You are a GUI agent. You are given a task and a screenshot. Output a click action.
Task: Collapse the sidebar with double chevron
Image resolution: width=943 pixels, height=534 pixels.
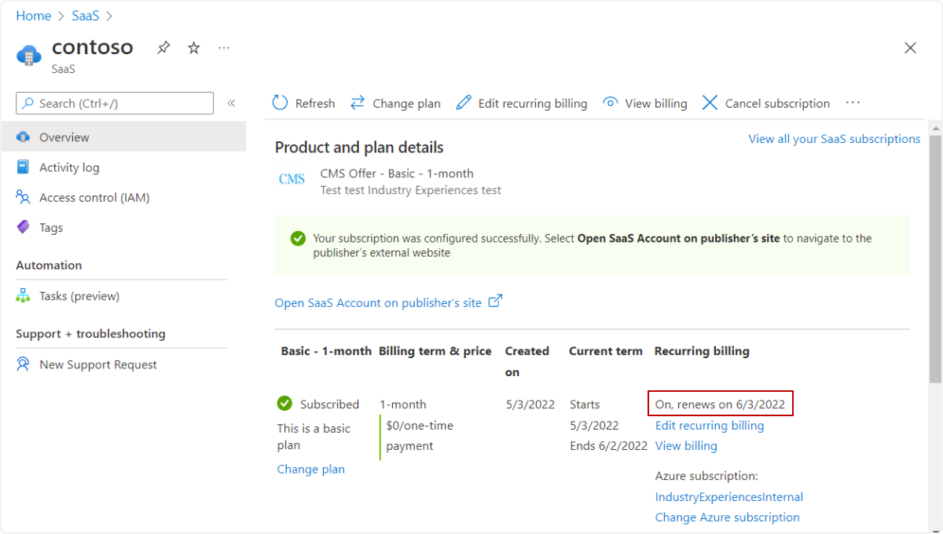(231, 103)
